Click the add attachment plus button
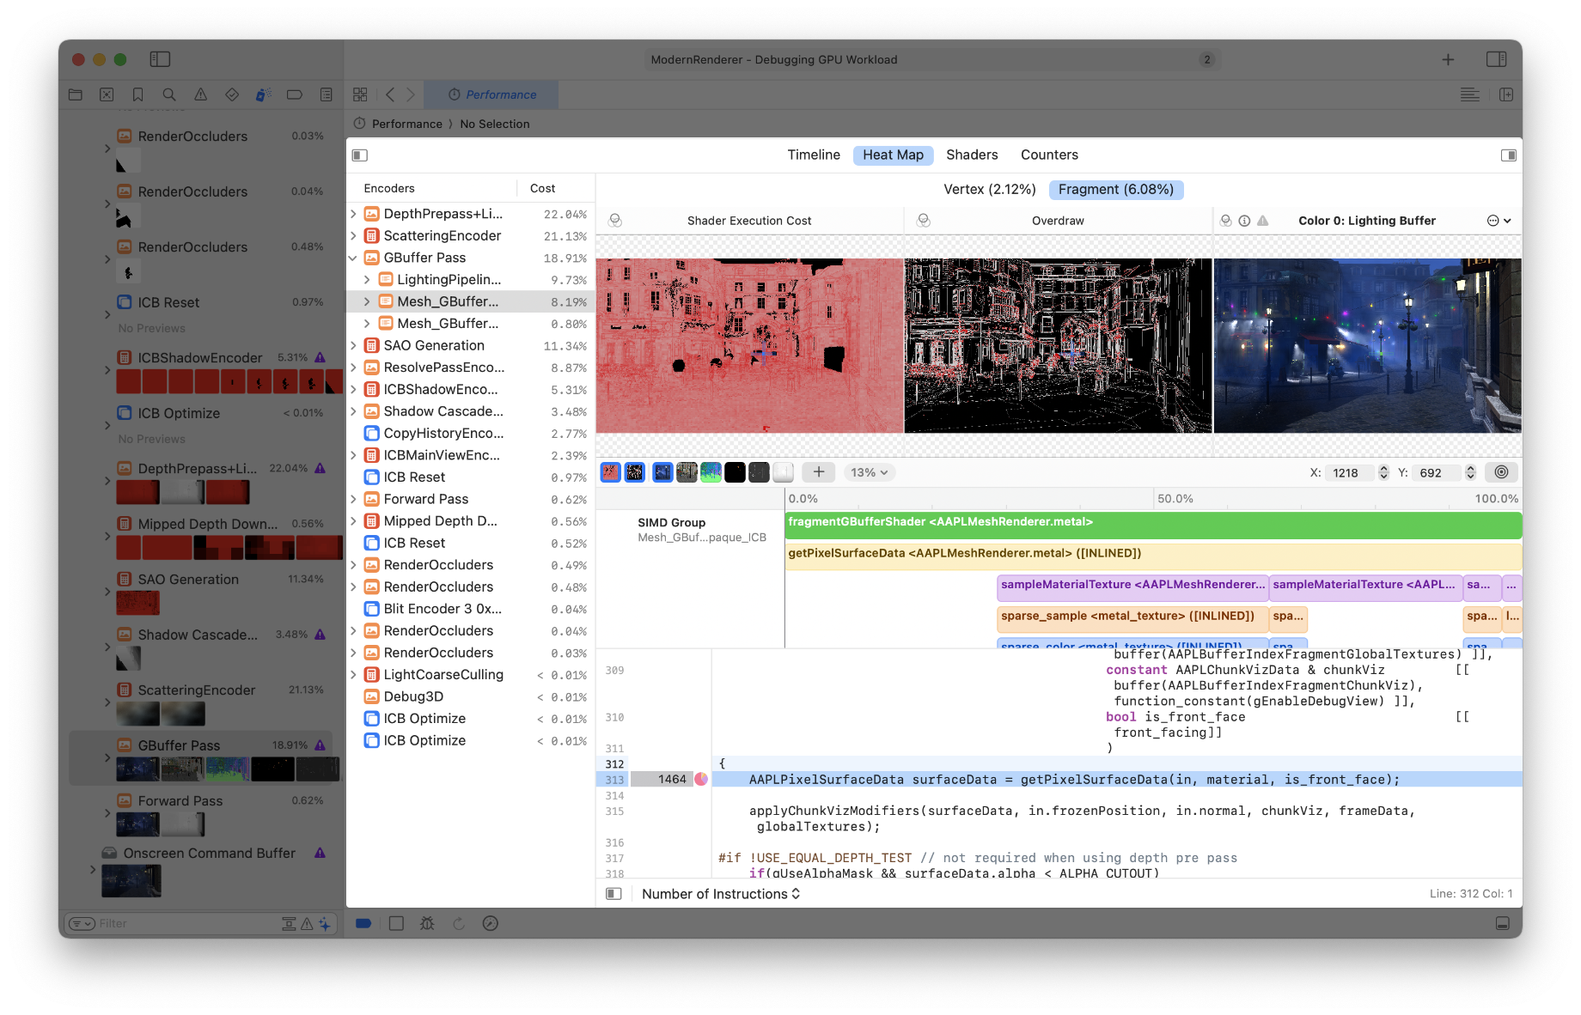Viewport: 1581px width, 1015px height. coord(818,471)
